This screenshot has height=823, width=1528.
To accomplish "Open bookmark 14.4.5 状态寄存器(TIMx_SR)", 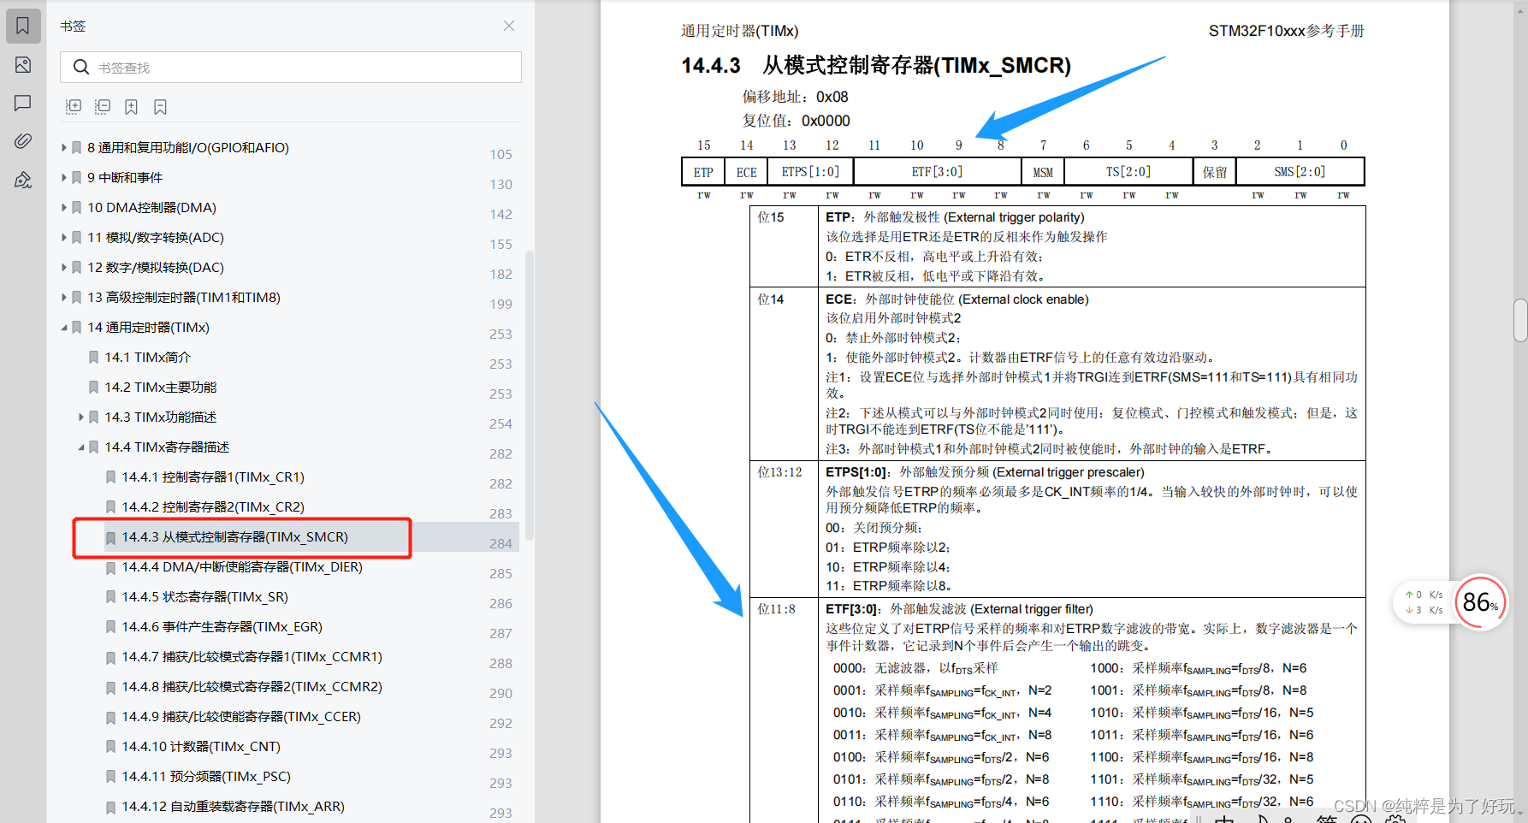I will [x=204, y=596].
